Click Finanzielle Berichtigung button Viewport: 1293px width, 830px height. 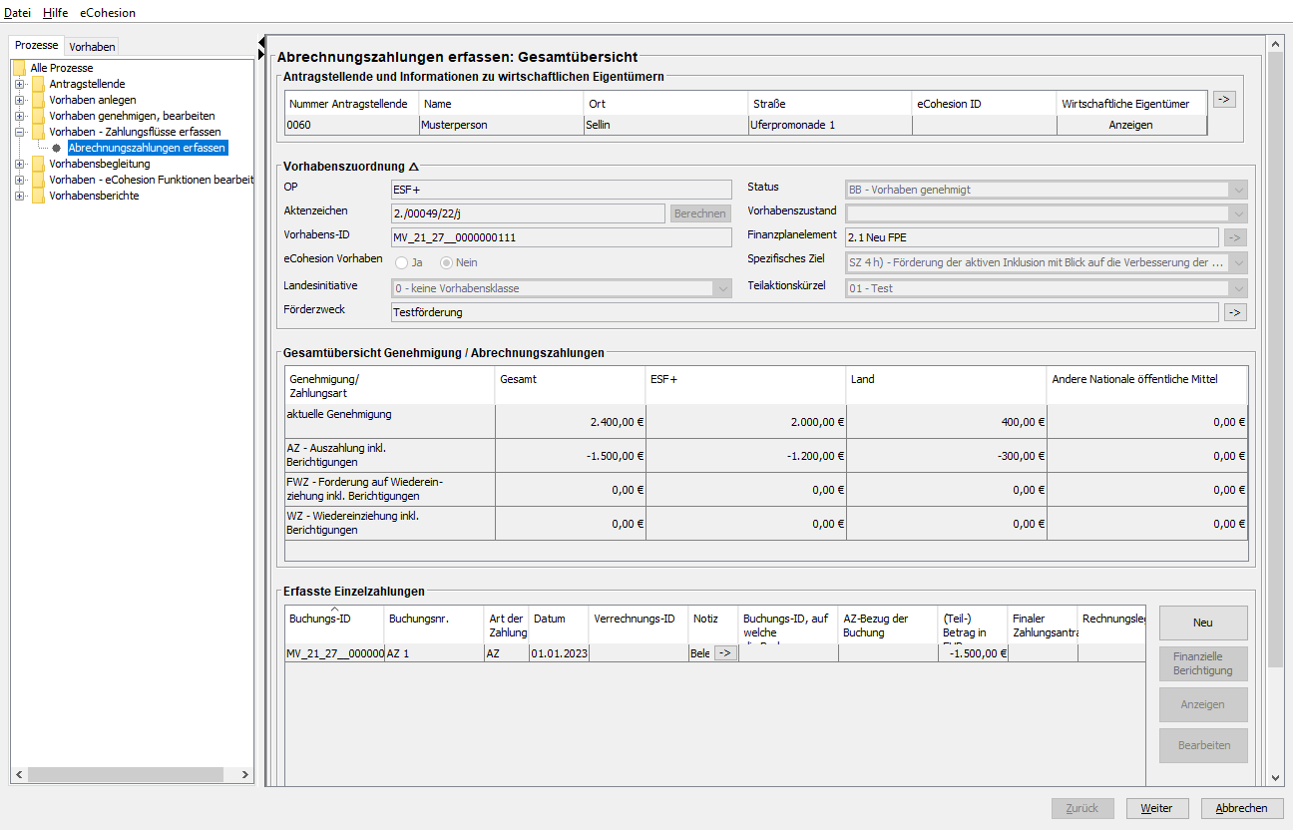point(1203,664)
